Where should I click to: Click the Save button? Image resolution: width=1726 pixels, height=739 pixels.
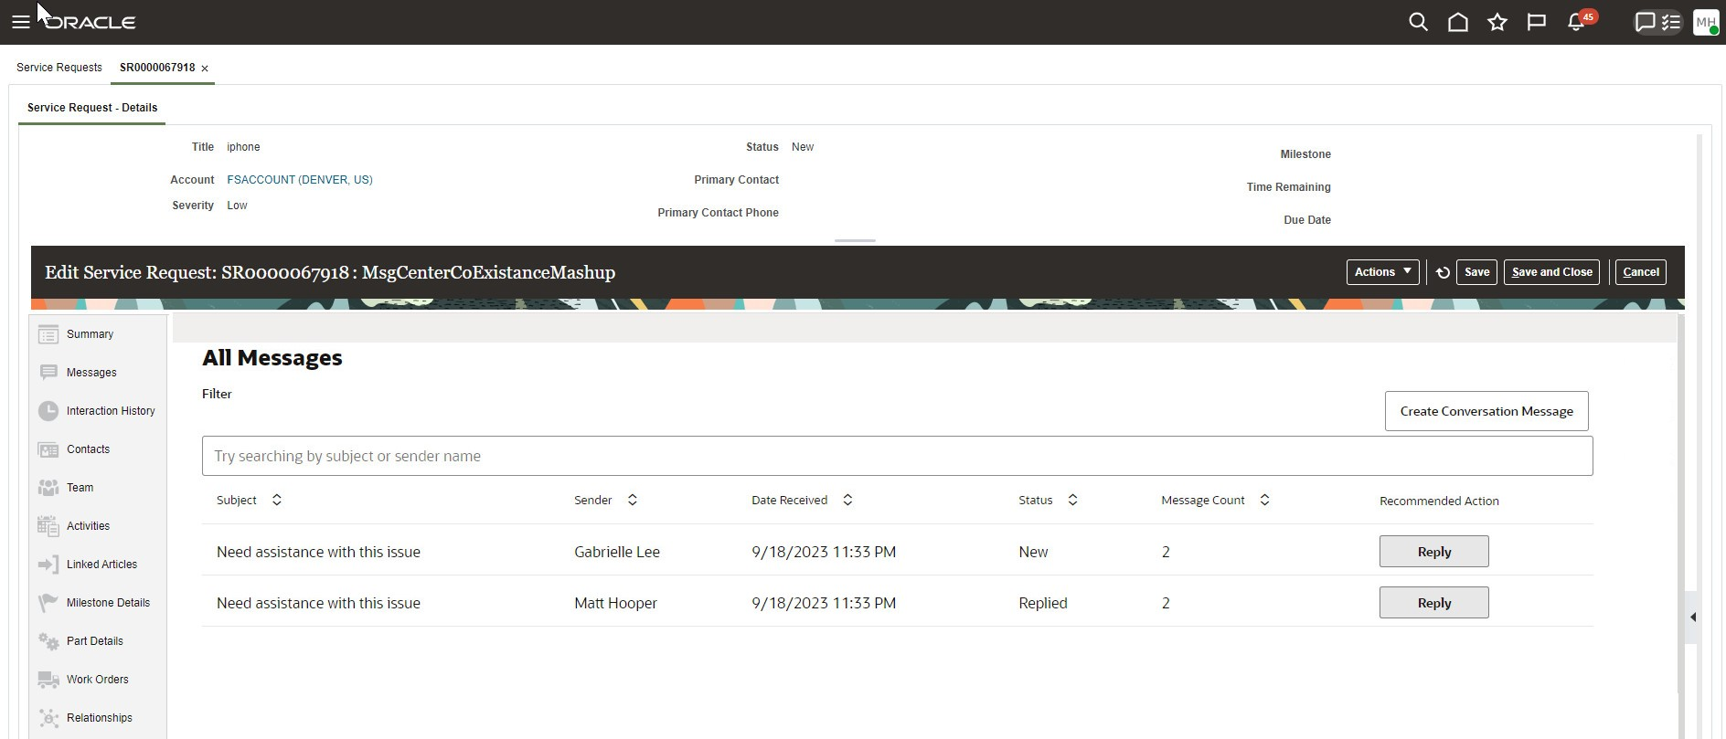click(1477, 272)
